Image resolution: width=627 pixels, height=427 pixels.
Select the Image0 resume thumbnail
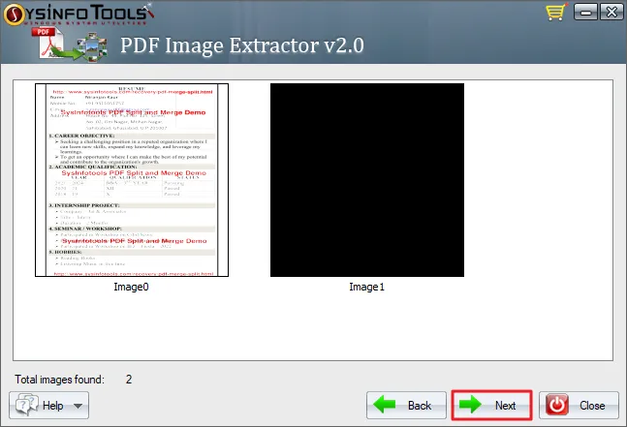(132, 180)
